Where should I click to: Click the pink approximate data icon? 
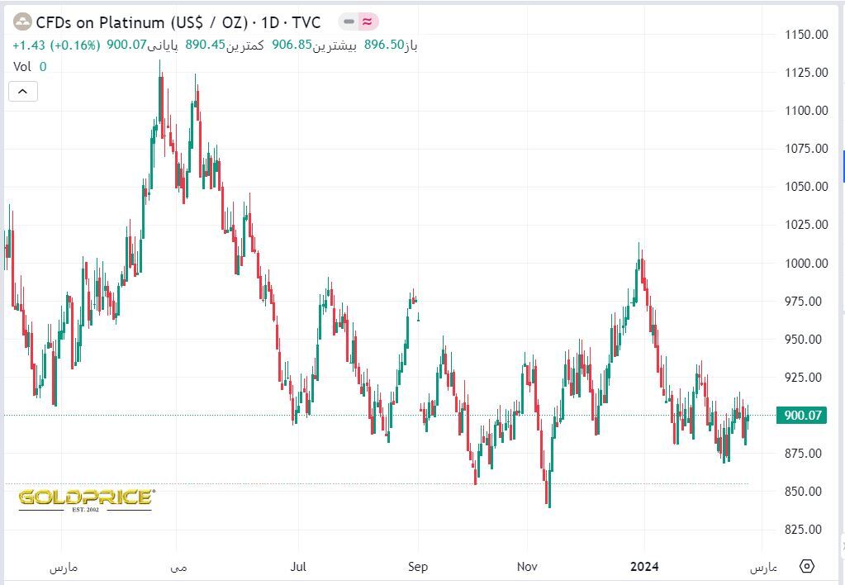point(368,21)
